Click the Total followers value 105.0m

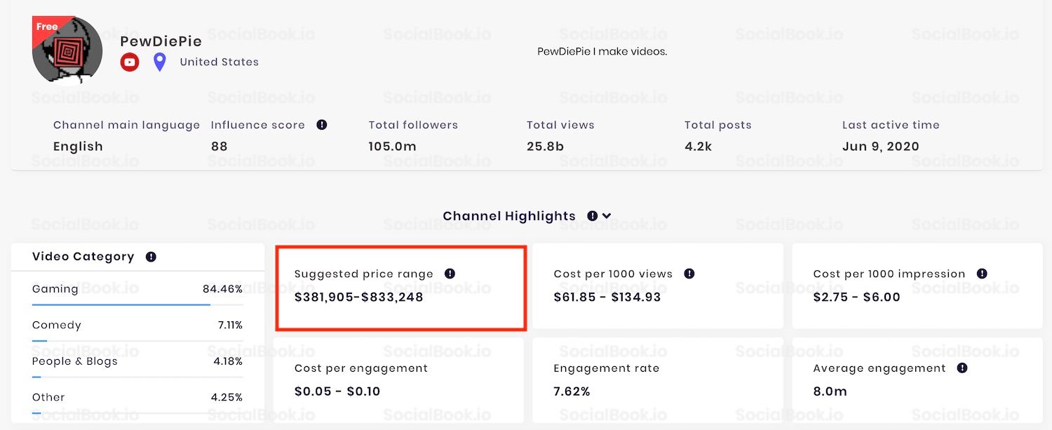pos(393,147)
